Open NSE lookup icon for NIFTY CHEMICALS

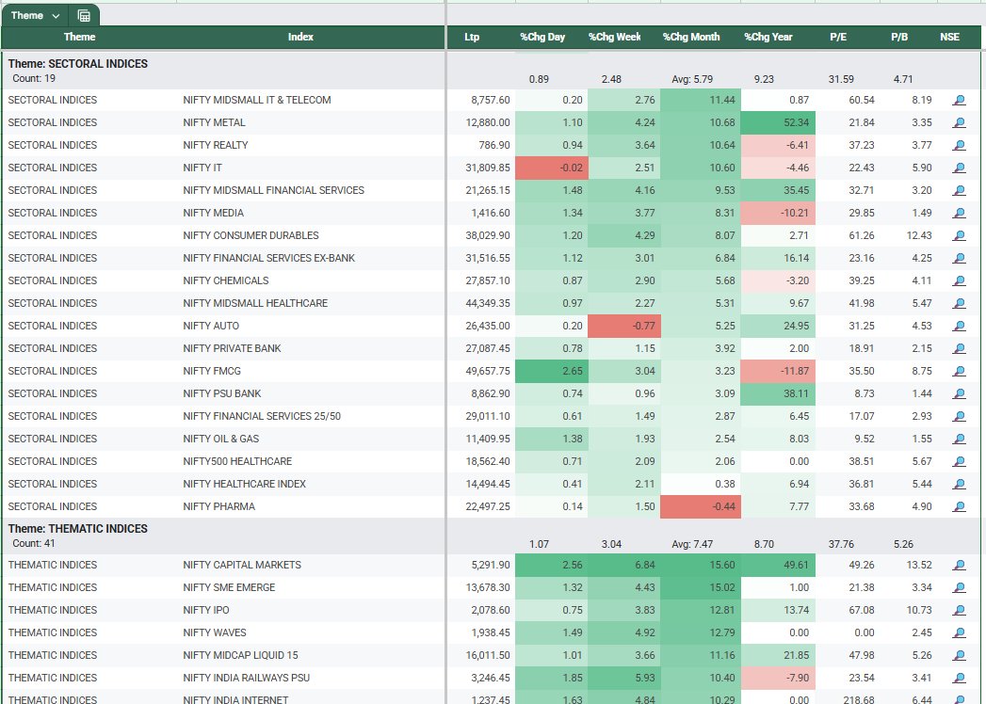tap(959, 281)
